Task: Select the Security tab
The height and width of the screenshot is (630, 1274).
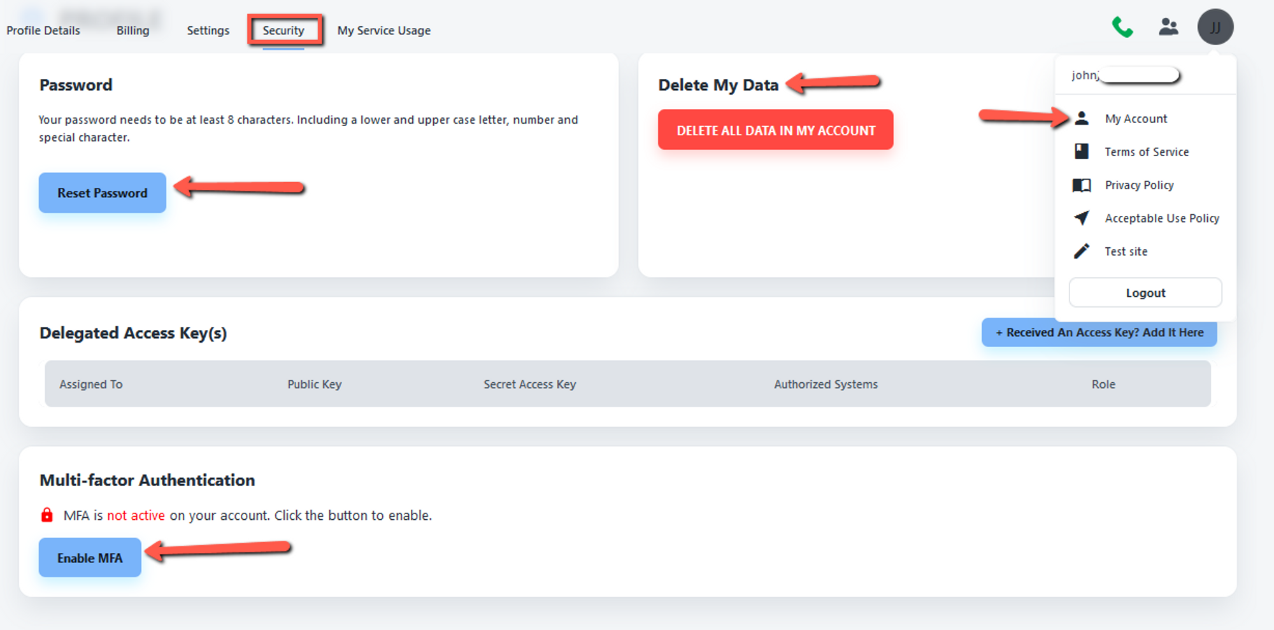Action: [283, 31]
